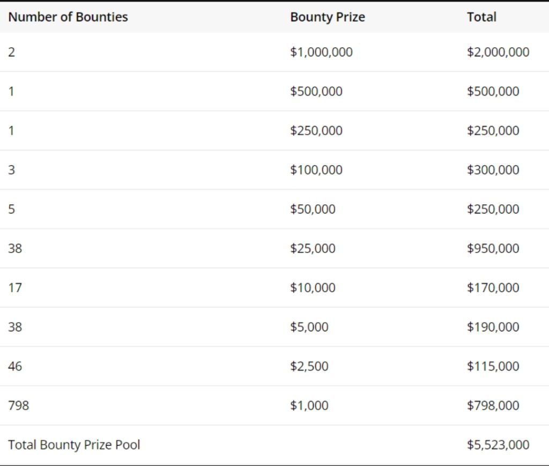
Task: Select the $10,000 bounty prize cell
Action: click(313, 288)
